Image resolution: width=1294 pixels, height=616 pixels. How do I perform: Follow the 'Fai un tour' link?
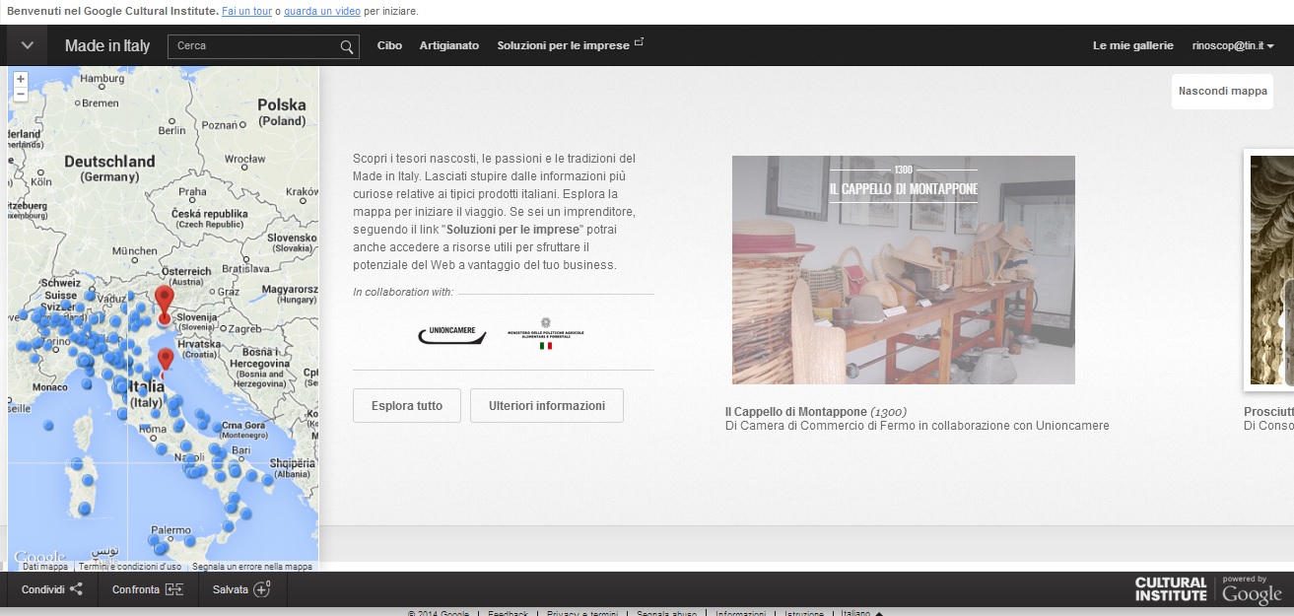click(245, 12)
